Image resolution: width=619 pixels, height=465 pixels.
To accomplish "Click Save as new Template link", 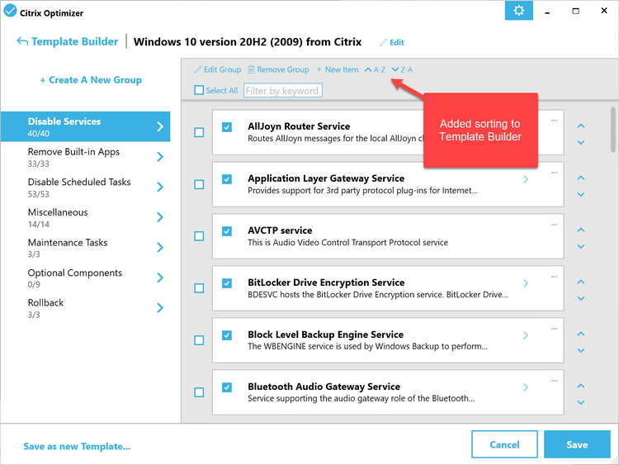I will tap(77, 447).
